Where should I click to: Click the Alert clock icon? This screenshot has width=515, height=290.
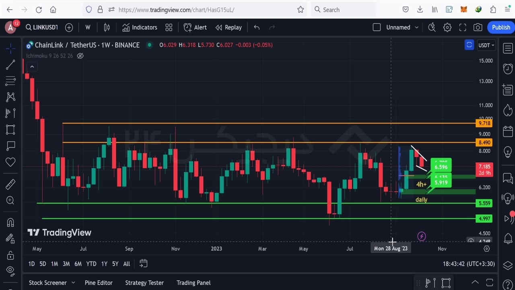(x=195, y=27)
